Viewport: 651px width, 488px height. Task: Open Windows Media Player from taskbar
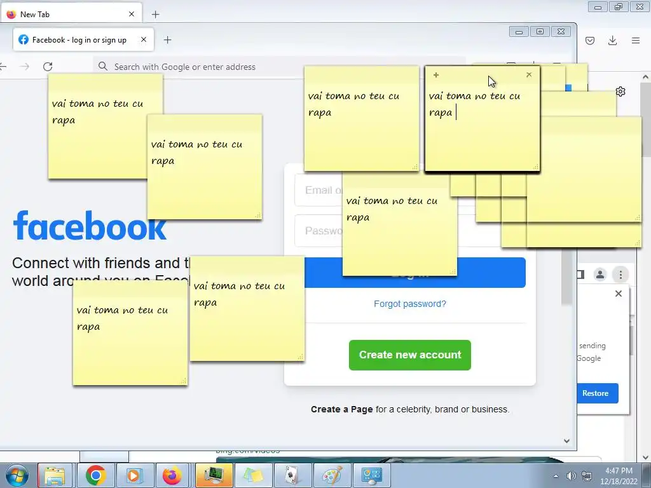[134, 475]
